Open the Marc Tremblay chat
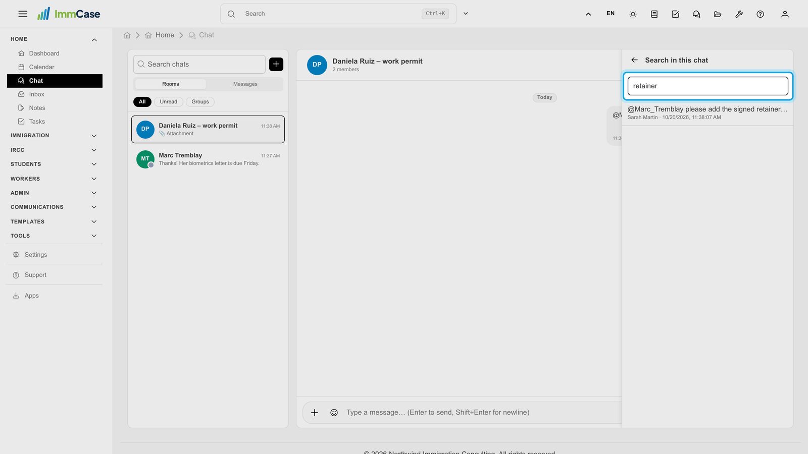808x454 pixels. pyautogui.click(x=208, y=159)
